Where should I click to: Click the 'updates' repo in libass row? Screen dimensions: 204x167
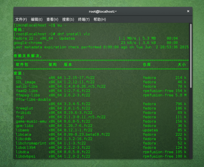point(150,130)
